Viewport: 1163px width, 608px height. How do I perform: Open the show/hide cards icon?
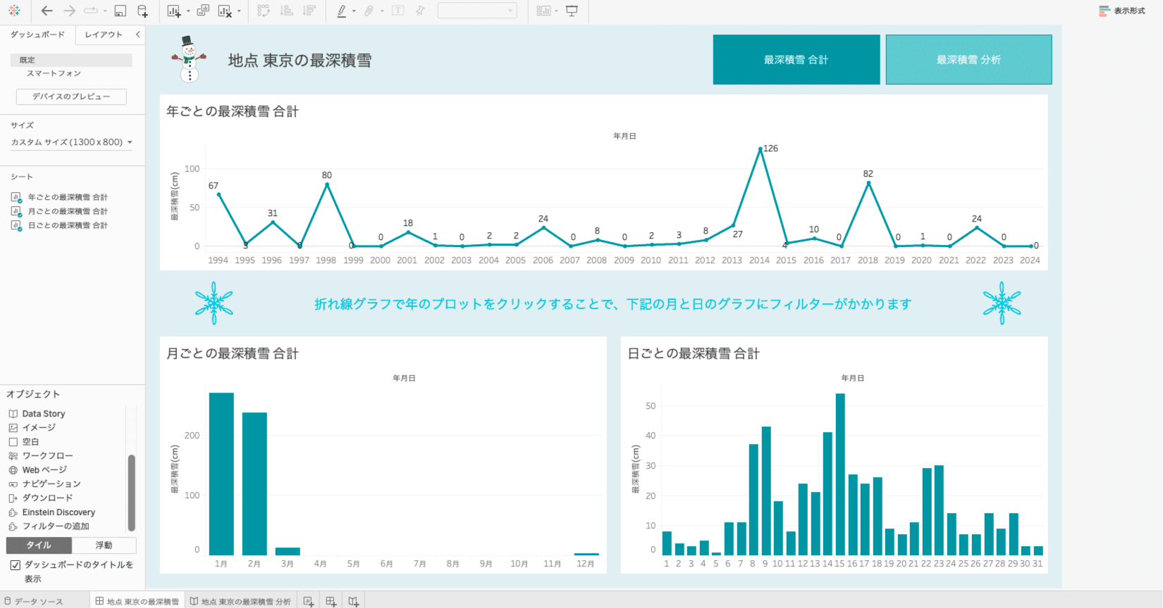coord(543,11)
